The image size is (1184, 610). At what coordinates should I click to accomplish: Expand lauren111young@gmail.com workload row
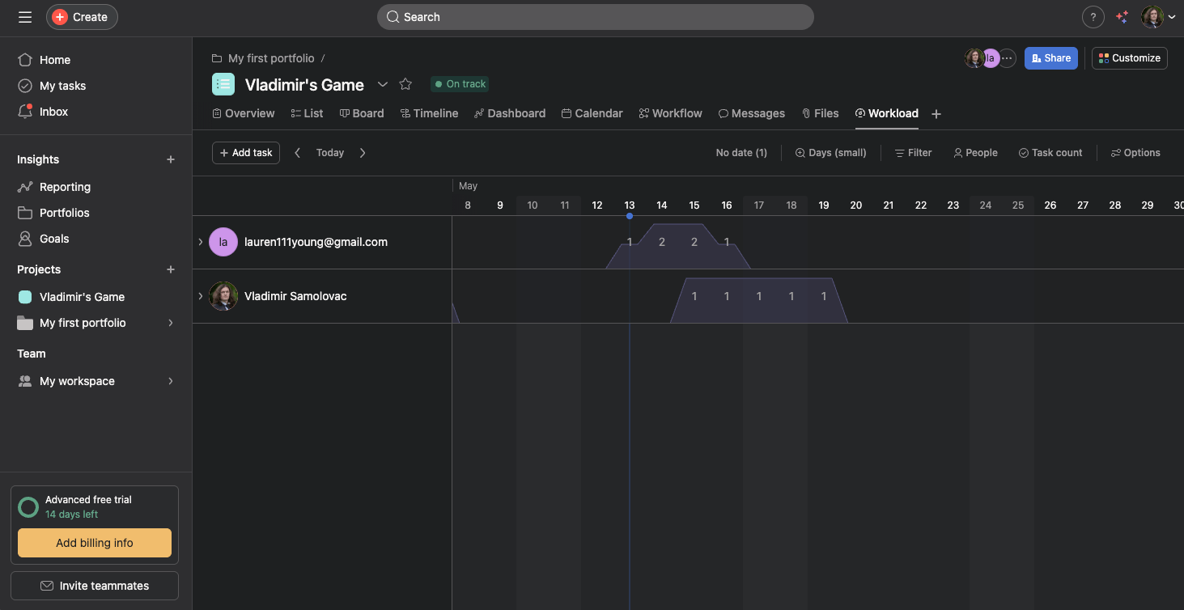[x=201, y=242]
